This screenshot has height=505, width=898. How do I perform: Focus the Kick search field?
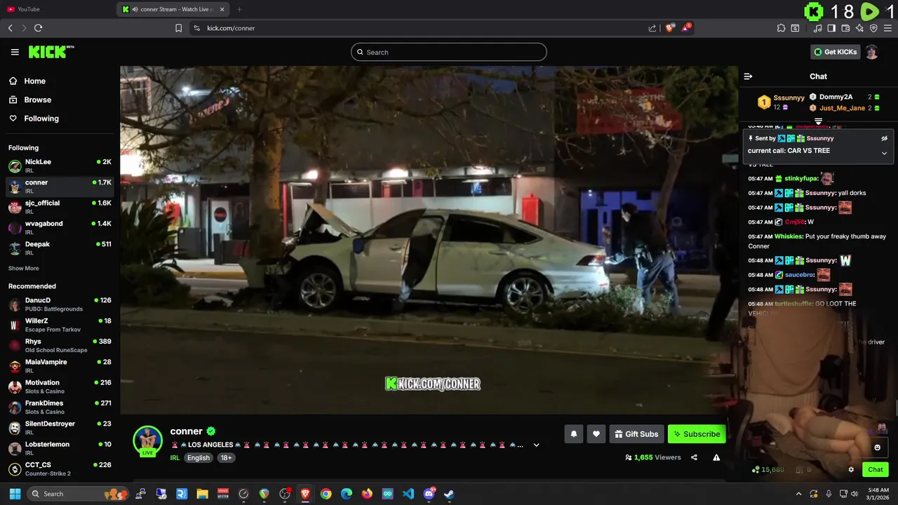point(449,52)
